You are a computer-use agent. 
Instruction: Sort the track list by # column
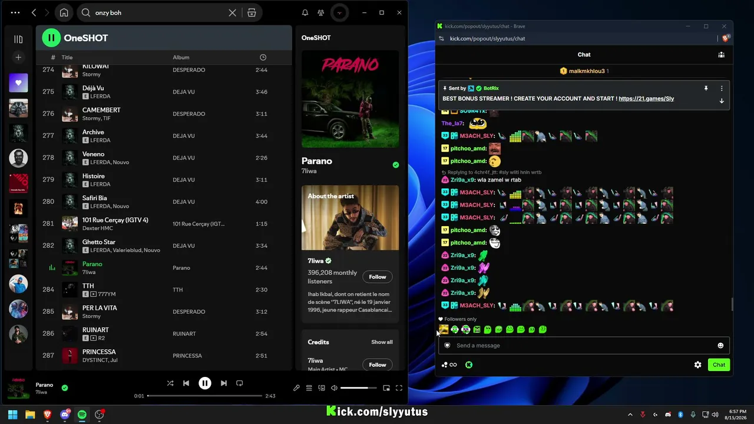pos(53,57)
